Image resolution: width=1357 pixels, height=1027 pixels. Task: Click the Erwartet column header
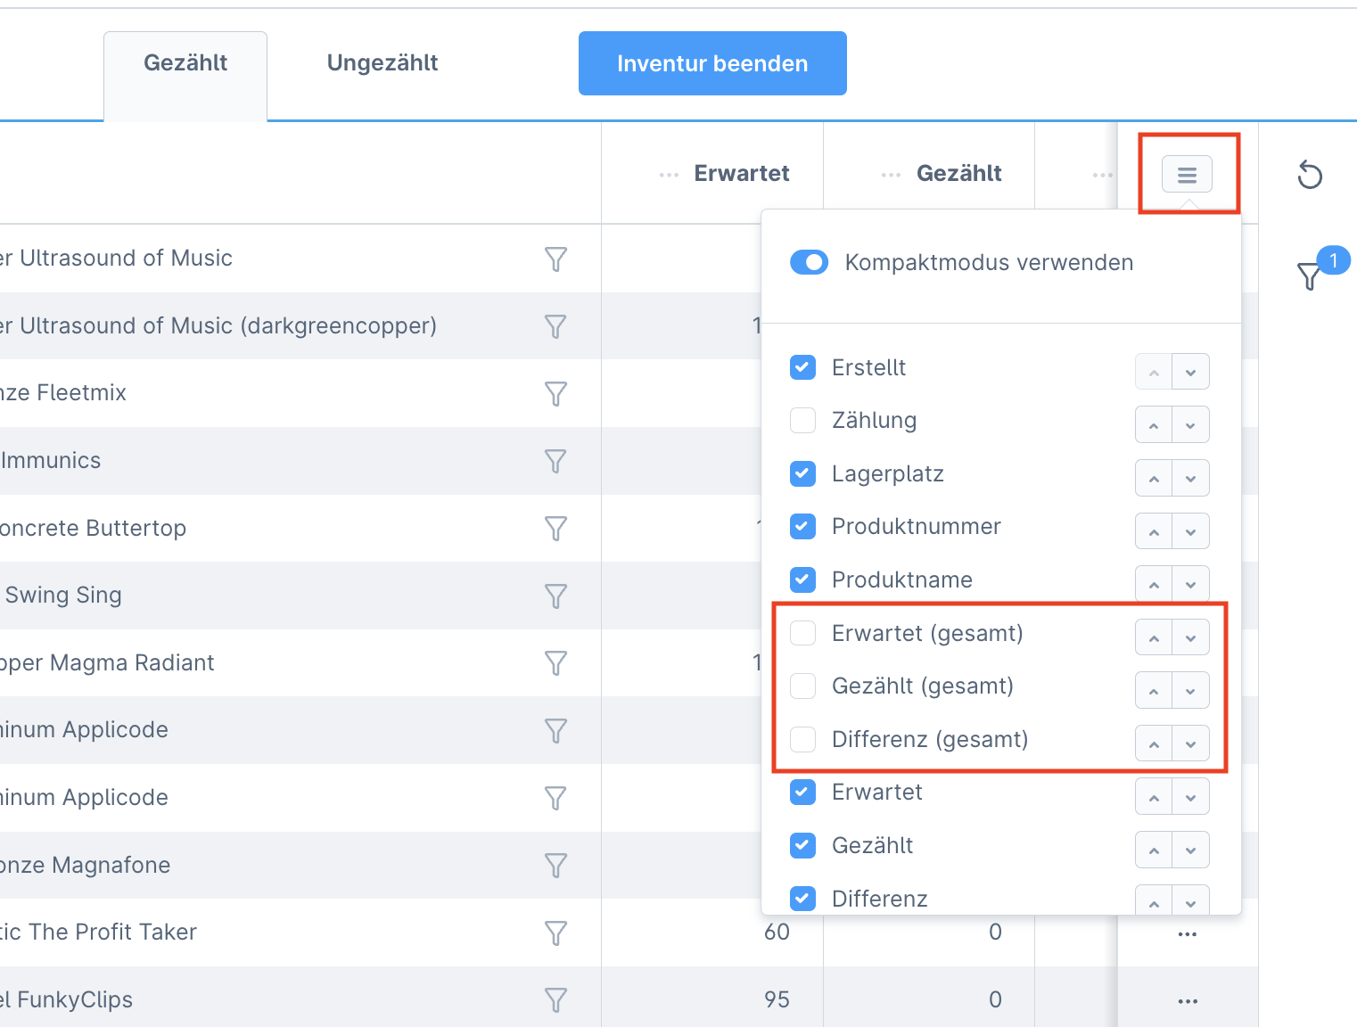tap(741, 173)
